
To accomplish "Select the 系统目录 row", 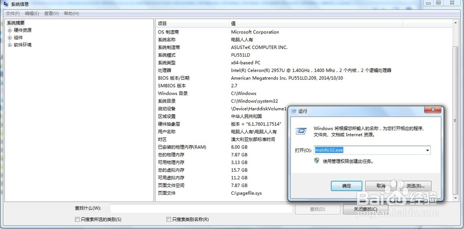I will point(304,101).
